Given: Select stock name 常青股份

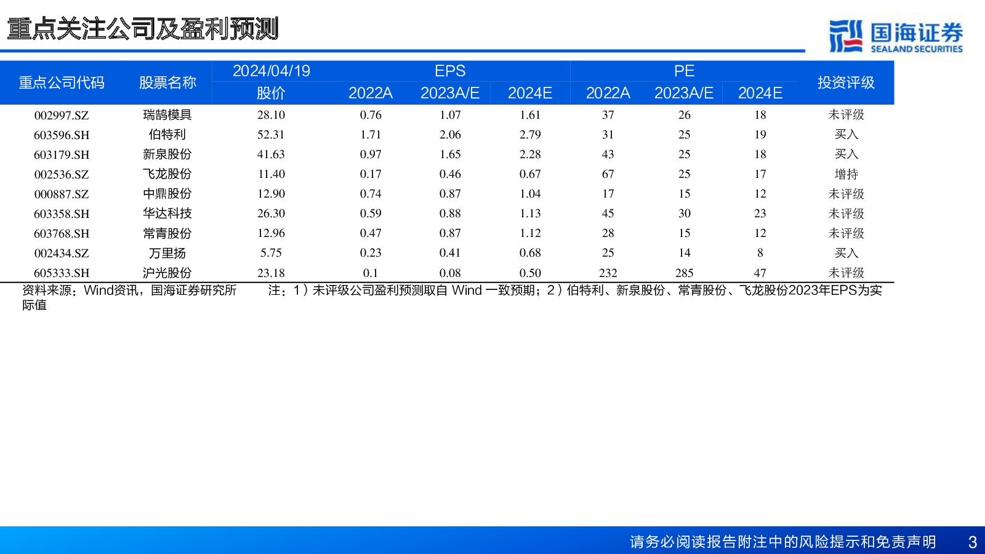Looking at the screenshot, I should click(x=167, y=233).
